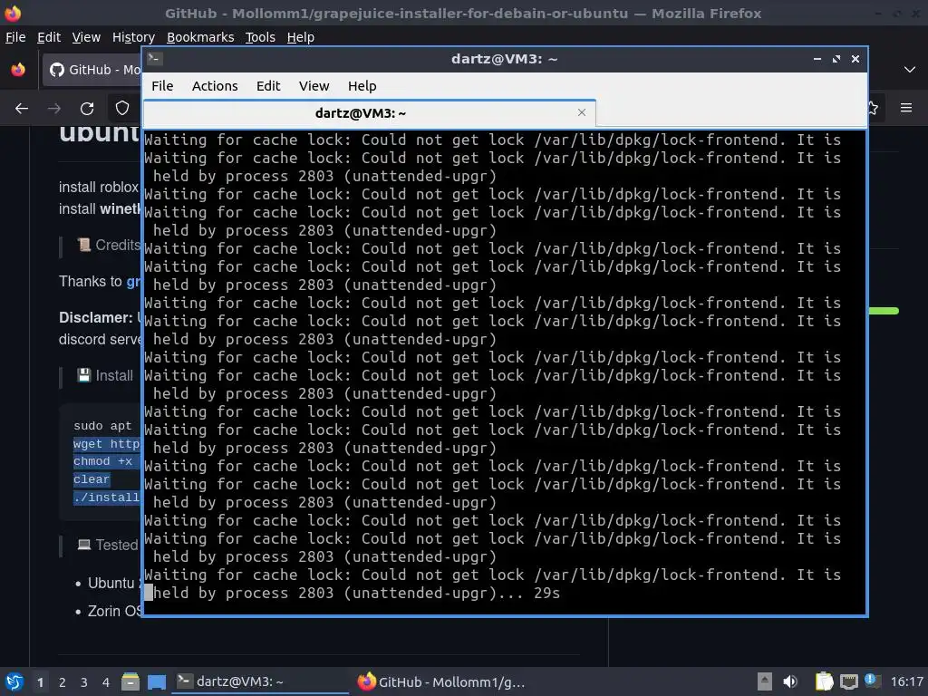Image resolution: width=928 pixels, height=696 pixels.
Task: Open the Firefox hamburger application menu
Action: [906, 108]
